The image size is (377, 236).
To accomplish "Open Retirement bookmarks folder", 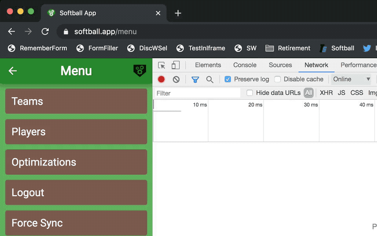I will coord(288,48).
